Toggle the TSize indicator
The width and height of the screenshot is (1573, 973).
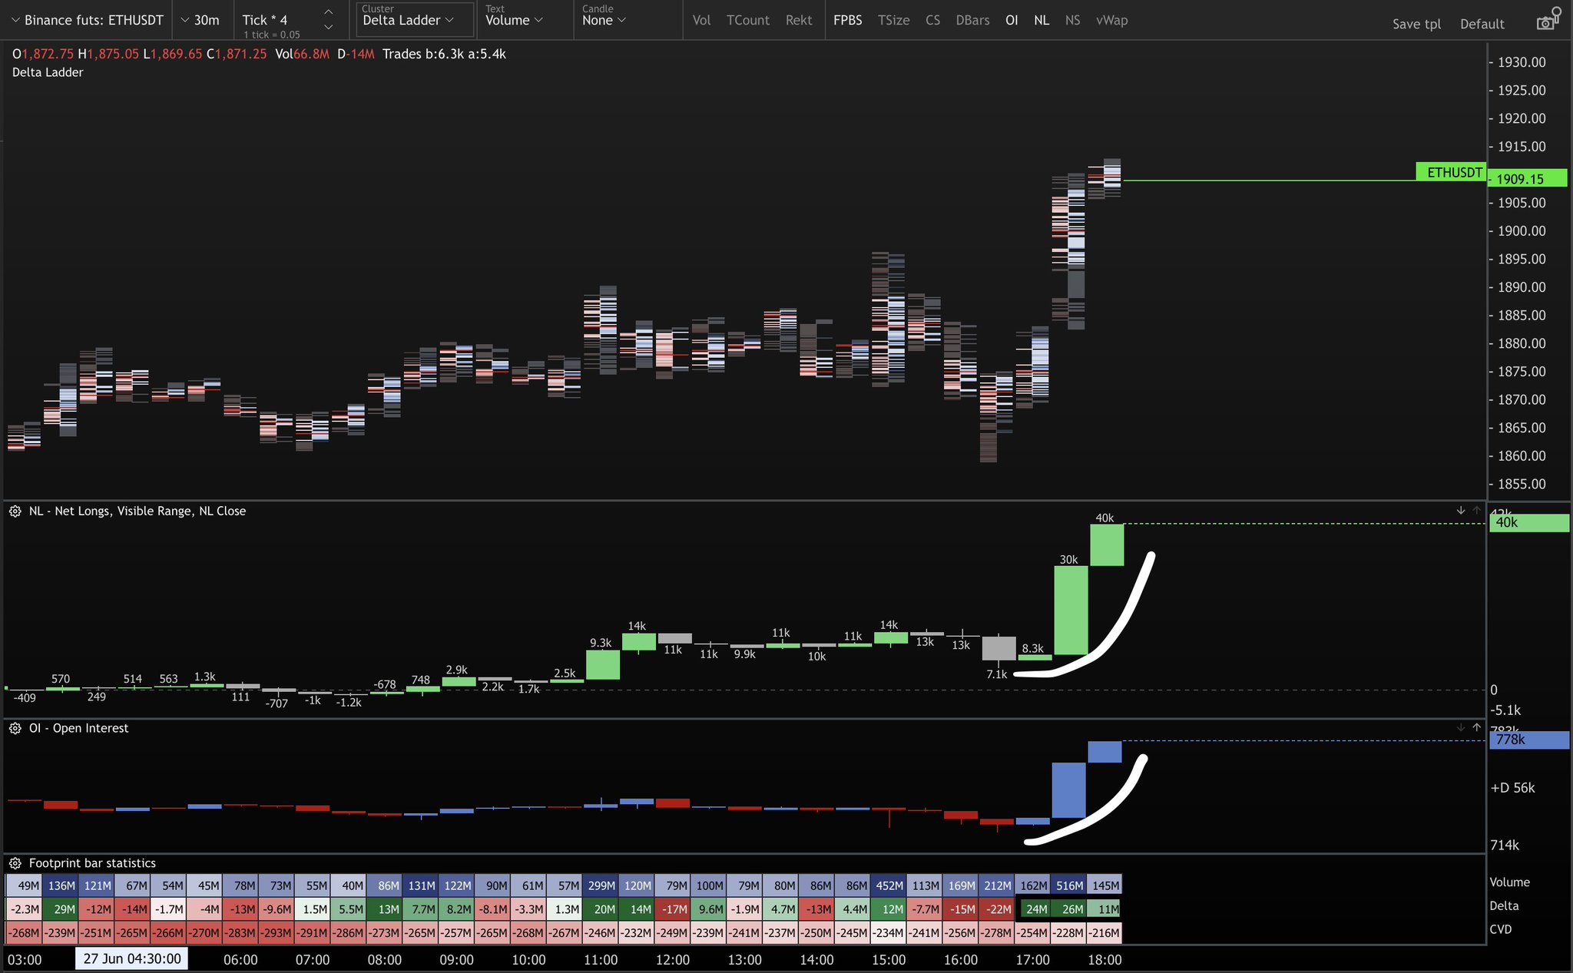click(893, 20)
